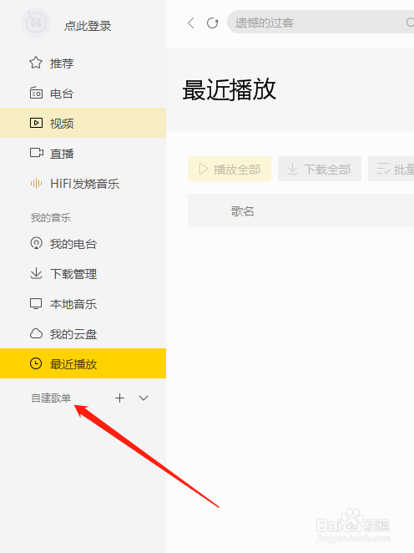Image resolution: width=414 pixels, height=553 pixels.
Task: Click the Kuwo avatar logo icon
Action: 36,23
